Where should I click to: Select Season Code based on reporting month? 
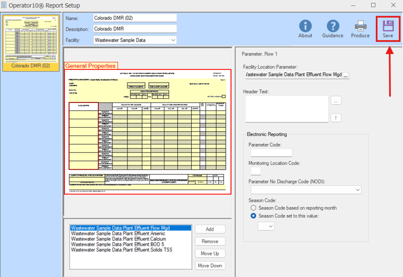pos(254,208)
